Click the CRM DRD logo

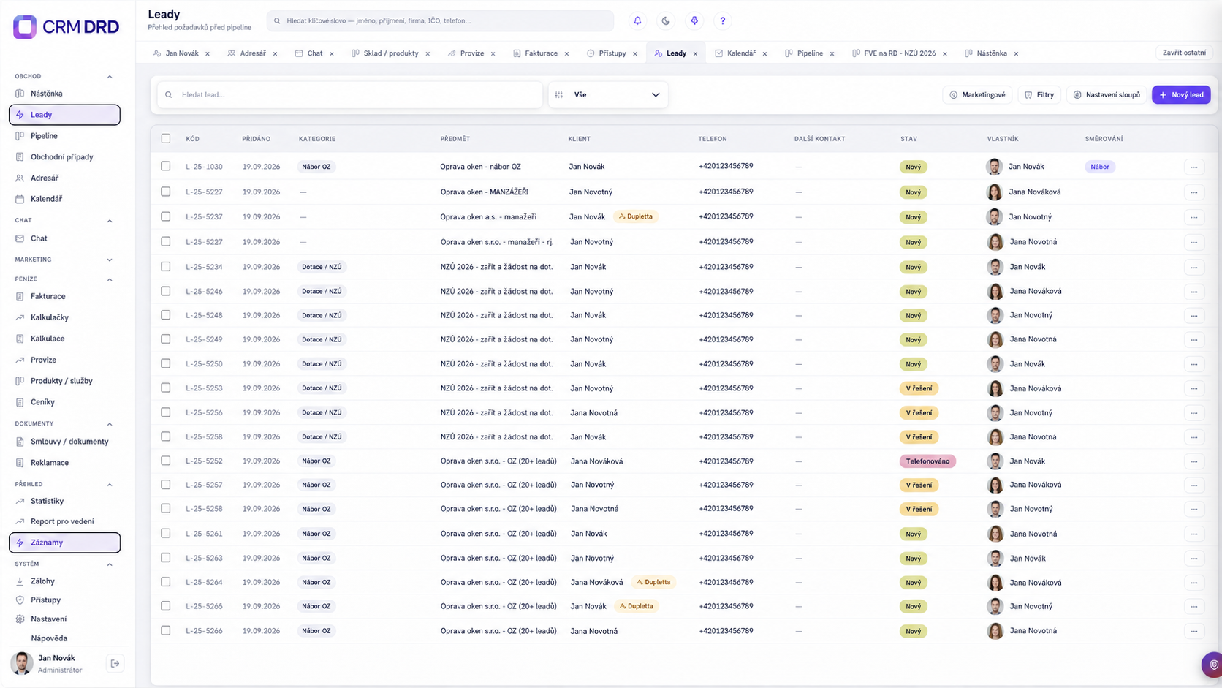[66, 27]
